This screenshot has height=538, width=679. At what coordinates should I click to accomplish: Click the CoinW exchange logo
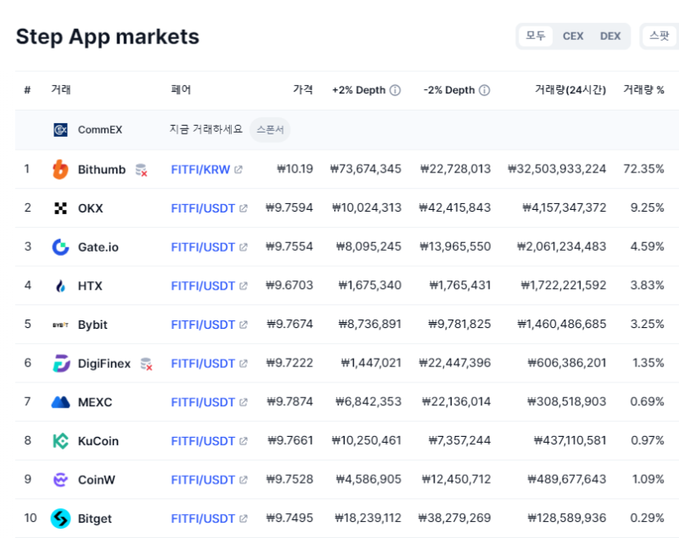click(60, 480)
